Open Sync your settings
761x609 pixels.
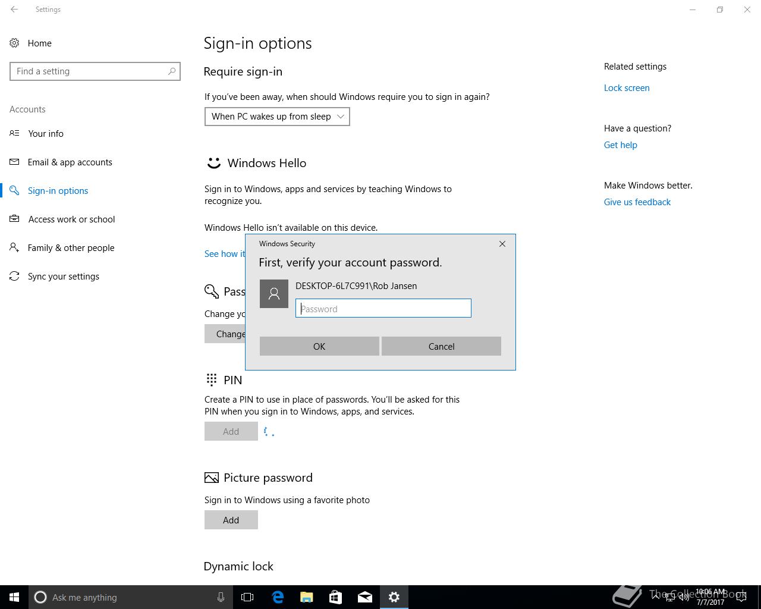64,276
